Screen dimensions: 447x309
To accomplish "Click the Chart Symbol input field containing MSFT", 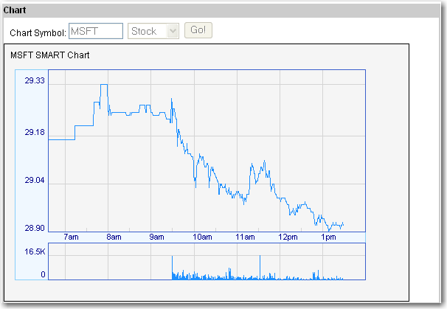I will [95, 31].
